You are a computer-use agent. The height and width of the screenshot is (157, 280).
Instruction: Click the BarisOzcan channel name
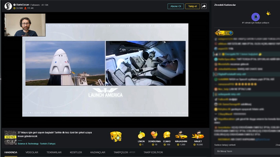point(22,5)
